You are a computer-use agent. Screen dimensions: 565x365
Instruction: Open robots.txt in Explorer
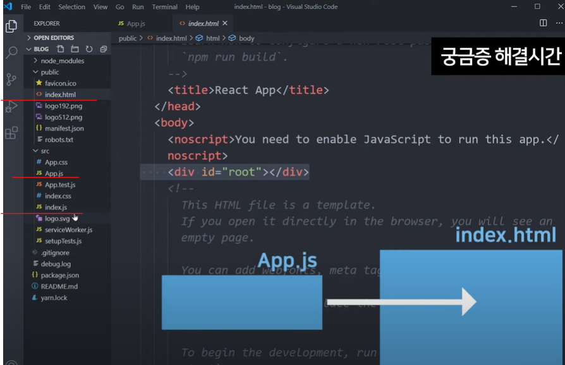tap(68, 140)
